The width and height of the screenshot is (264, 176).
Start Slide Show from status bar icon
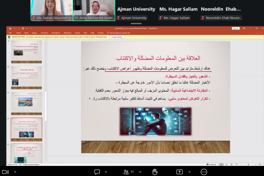coord(237,165)
